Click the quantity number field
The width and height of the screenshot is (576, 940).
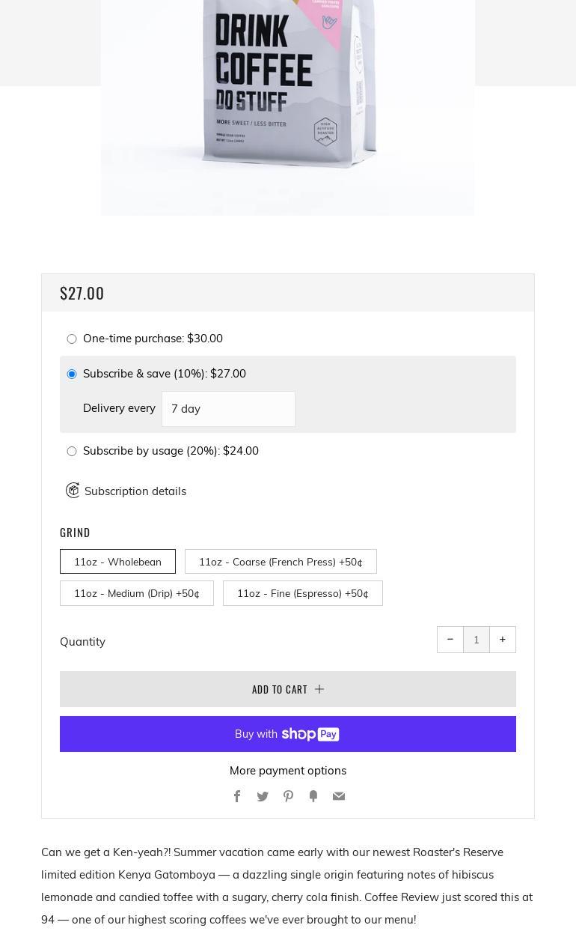(477, 640)
